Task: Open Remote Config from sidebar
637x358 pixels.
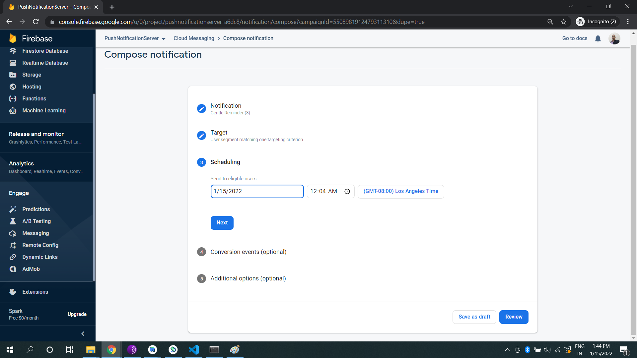Action: 40,245
